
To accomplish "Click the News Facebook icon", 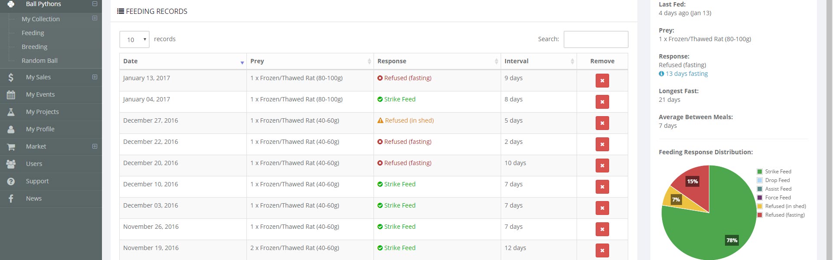I will (x=11, y=198).
